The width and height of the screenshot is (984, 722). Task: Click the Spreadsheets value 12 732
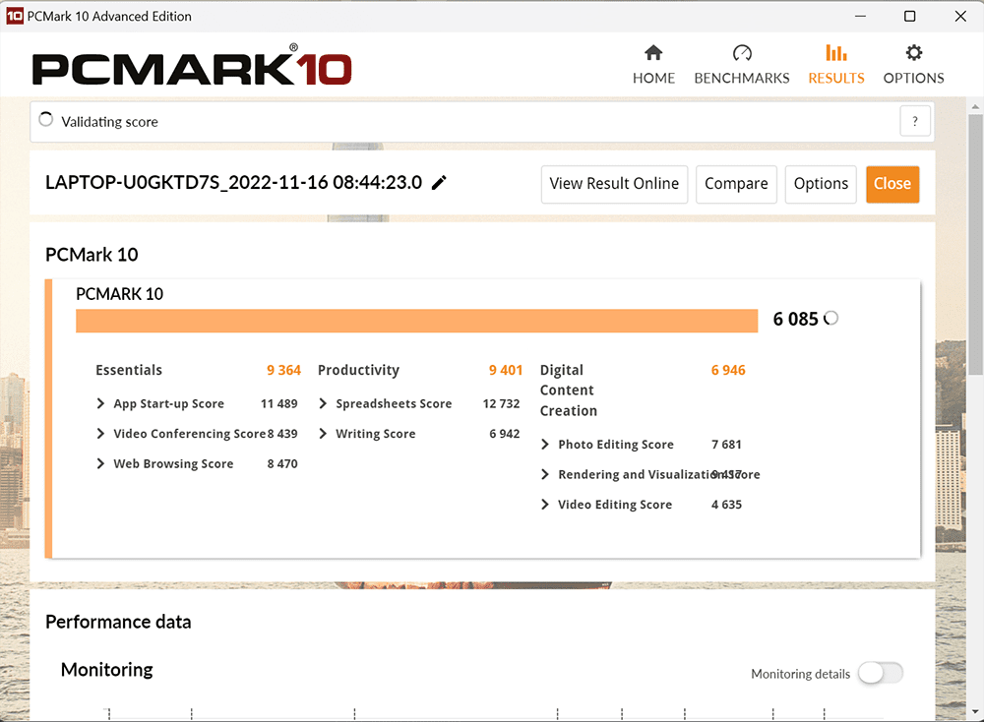click(x=502, y=403)
